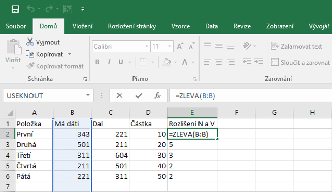
Task: Click Zalamovat text wrap button
Action: pyautogui.click(x=296, y=46)
